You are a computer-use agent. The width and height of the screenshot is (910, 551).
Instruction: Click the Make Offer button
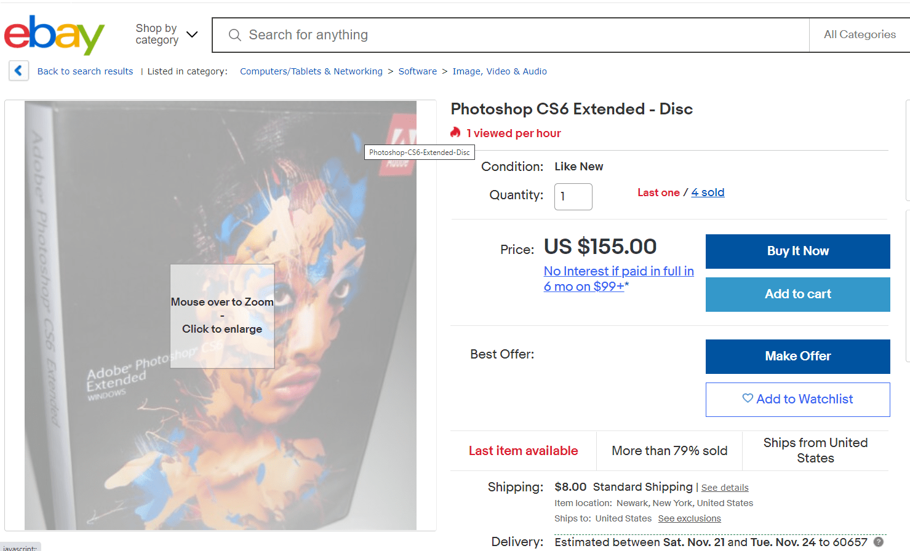tap(797, 357)
